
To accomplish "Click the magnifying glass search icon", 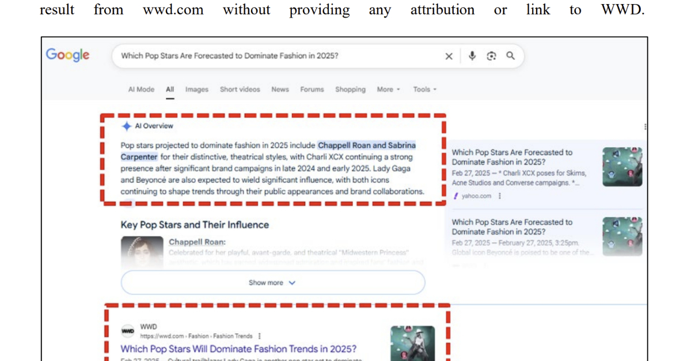I will click(510, 56).
